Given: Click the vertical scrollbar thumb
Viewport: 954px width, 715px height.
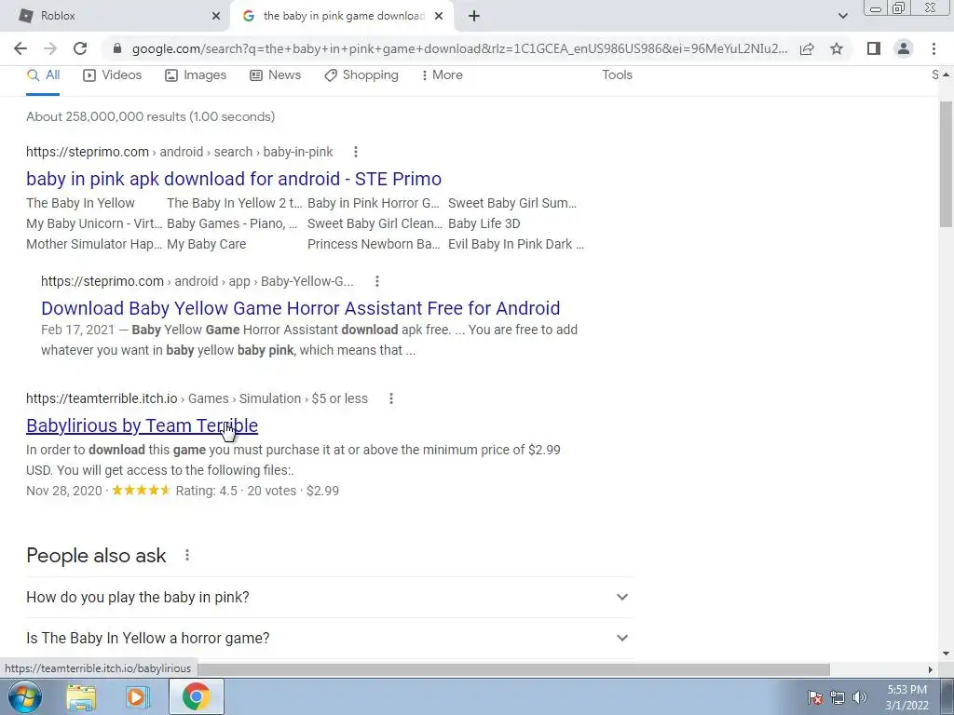Looking at the screenshot, I should point(946,164).
